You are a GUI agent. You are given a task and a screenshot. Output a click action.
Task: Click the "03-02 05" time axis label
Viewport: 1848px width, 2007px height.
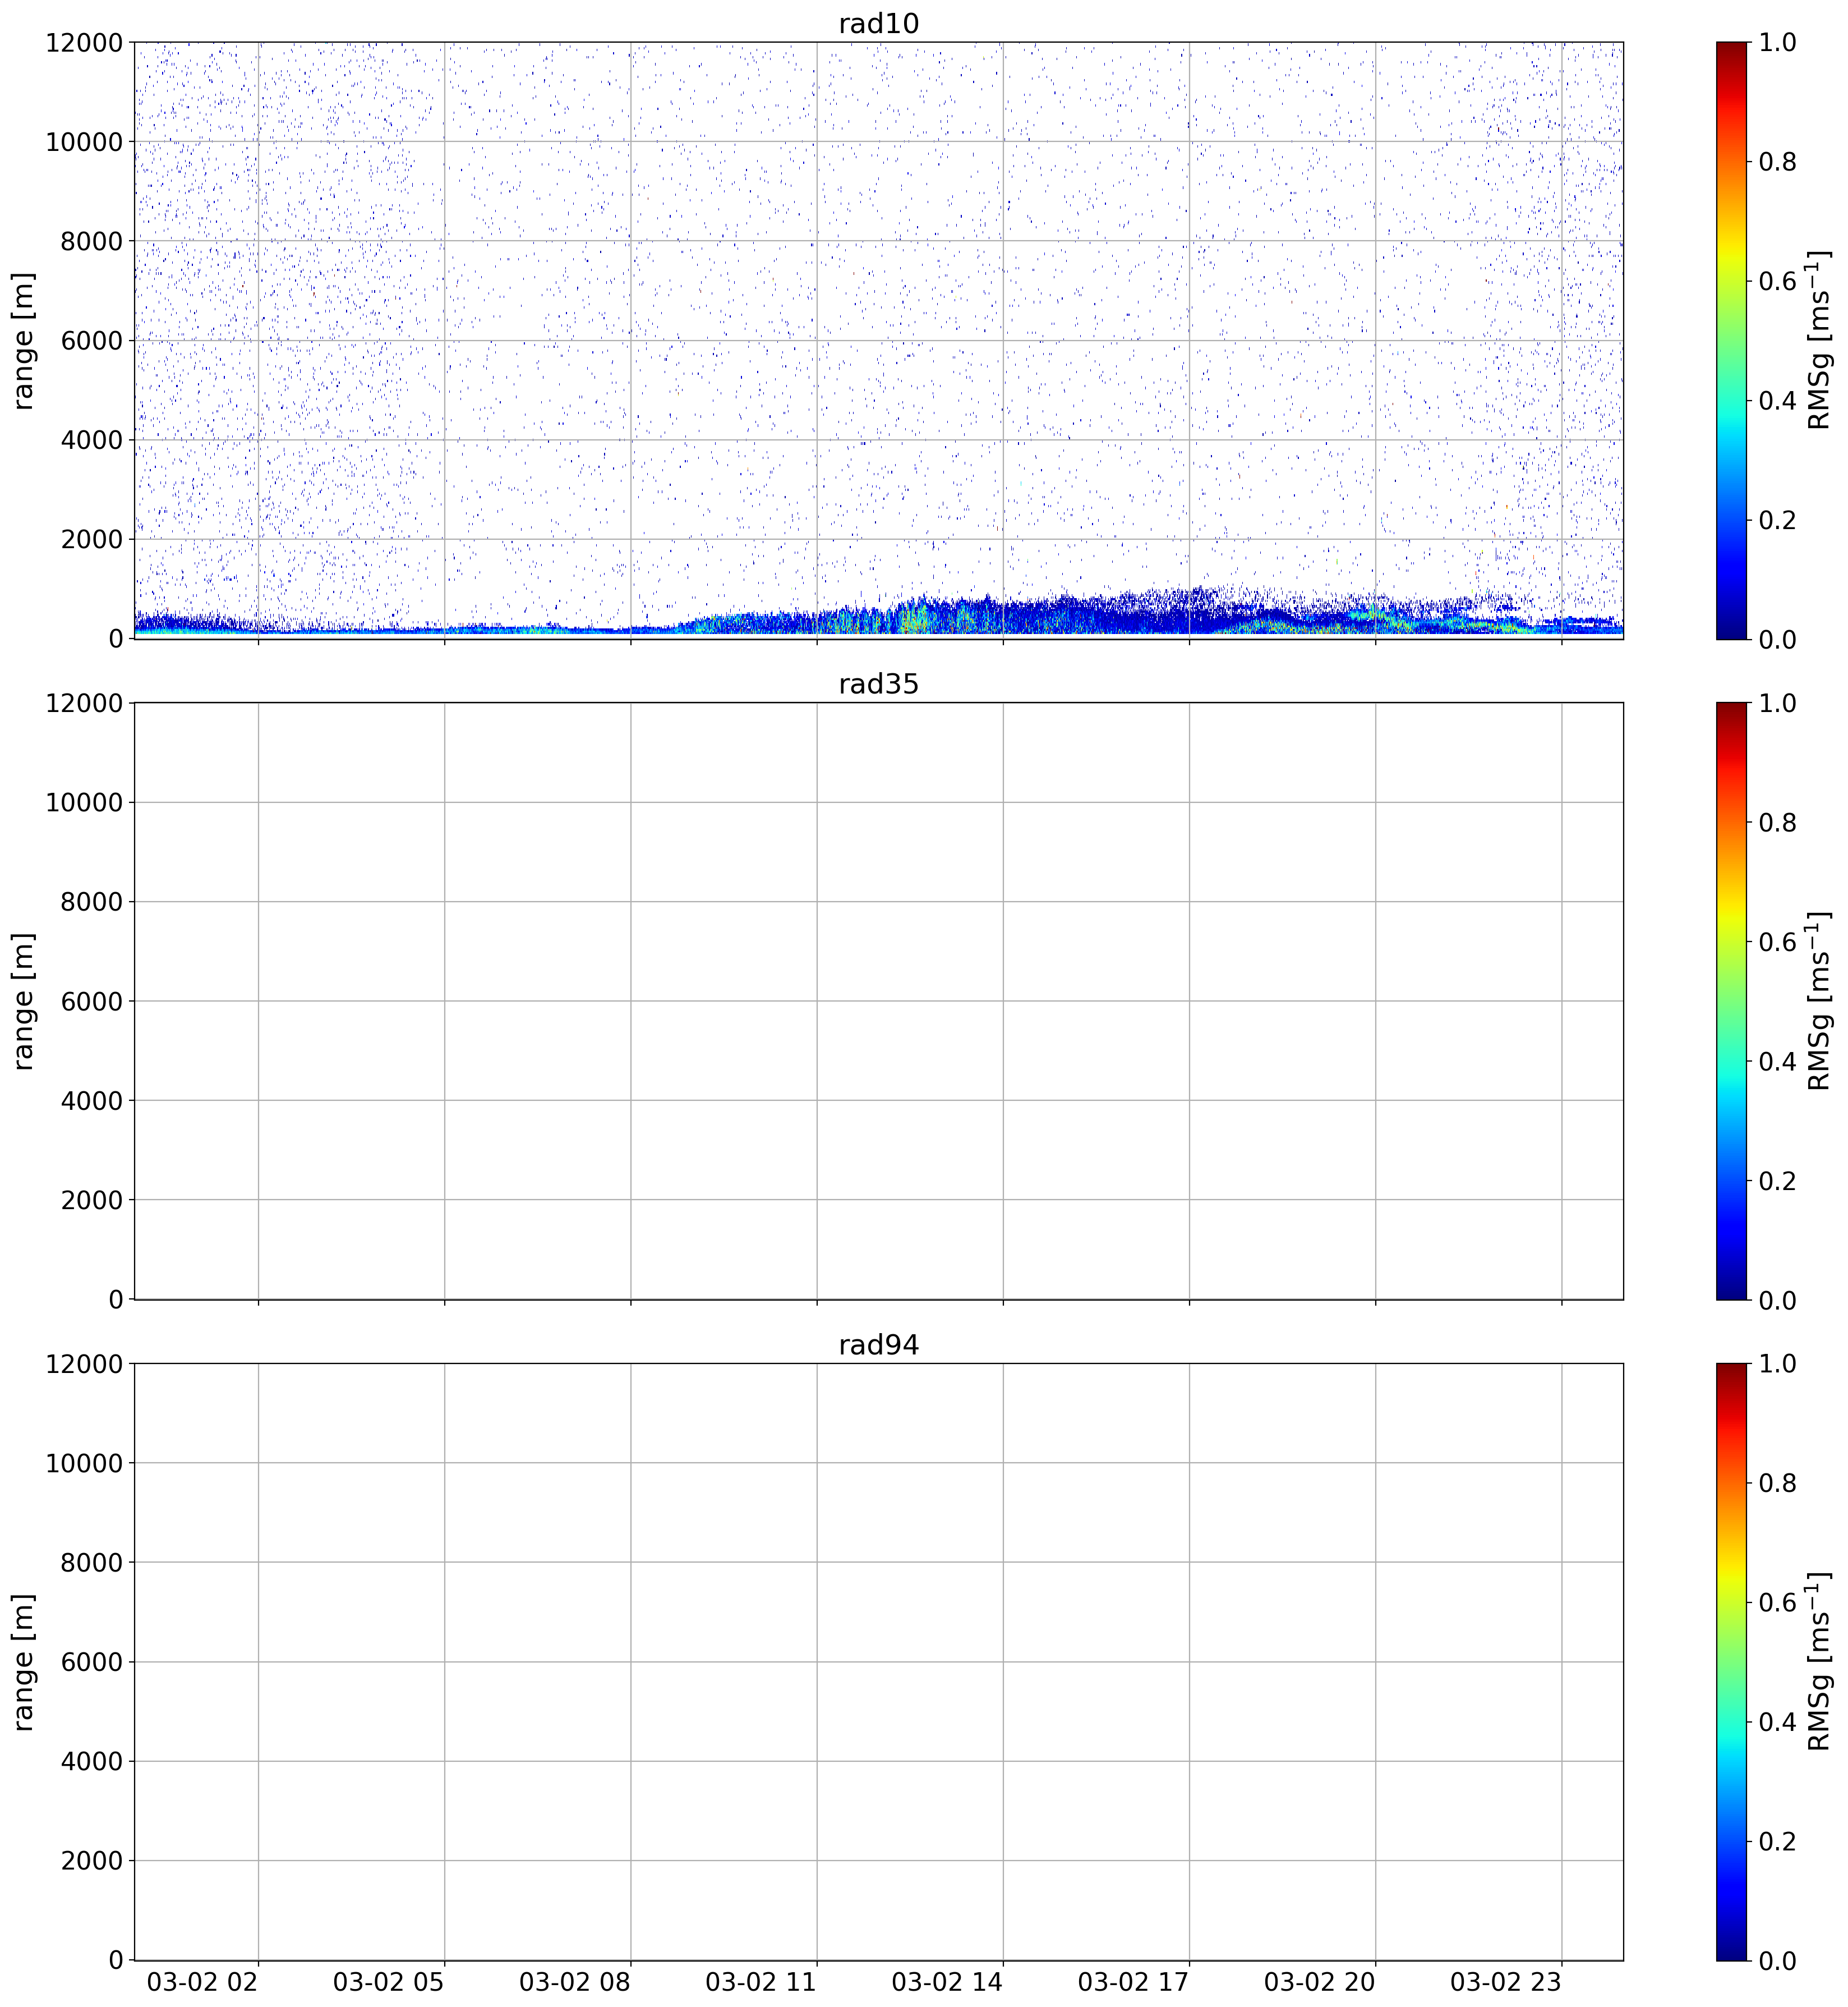coord(389,1983)
